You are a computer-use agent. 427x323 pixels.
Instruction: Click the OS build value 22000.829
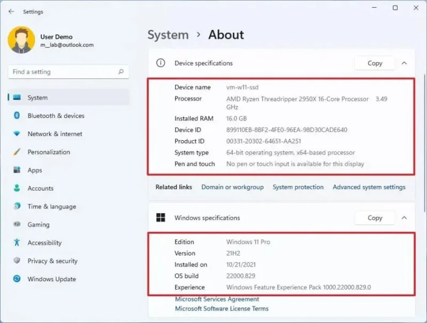(x=241, y=276)
